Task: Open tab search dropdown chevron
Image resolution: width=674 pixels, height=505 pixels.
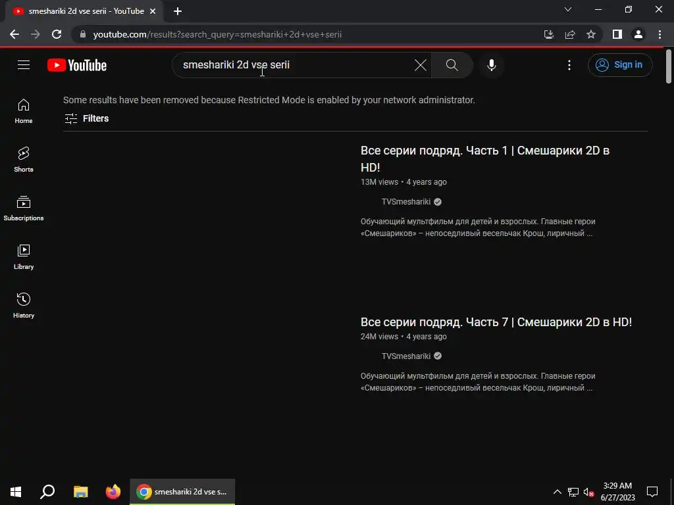Action: coord(568,9)
